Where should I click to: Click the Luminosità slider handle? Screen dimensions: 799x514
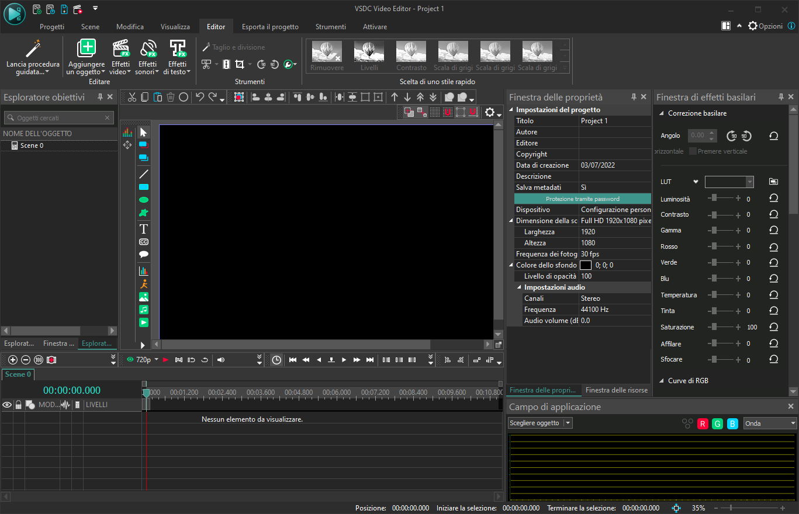(714, 199)
